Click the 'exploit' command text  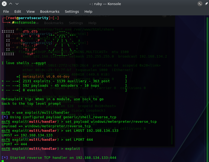73,149
